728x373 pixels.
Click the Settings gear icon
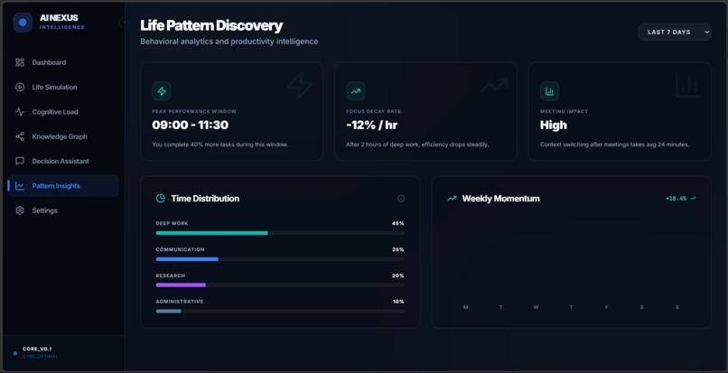click(x=20, y=210)
